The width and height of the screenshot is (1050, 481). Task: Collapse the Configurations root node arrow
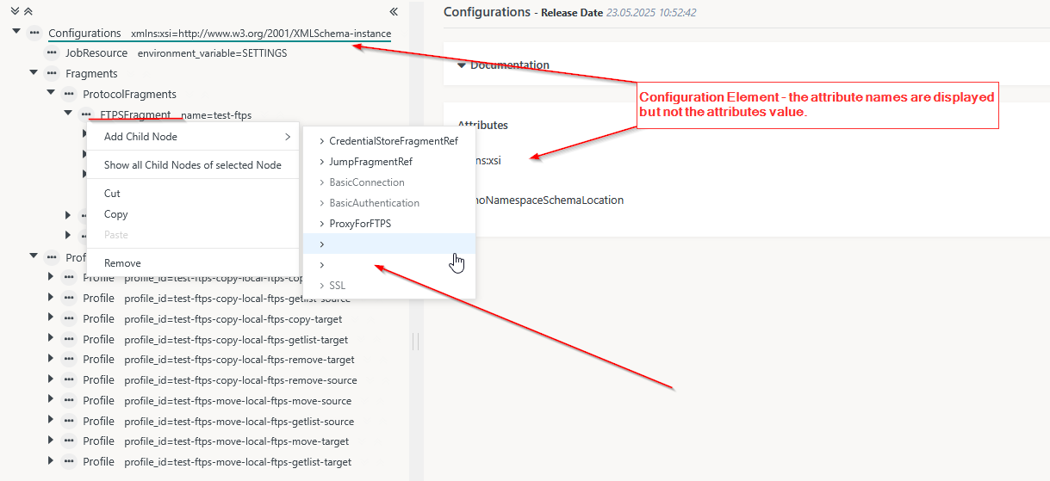pyautogui.click(x=16, y=32)
